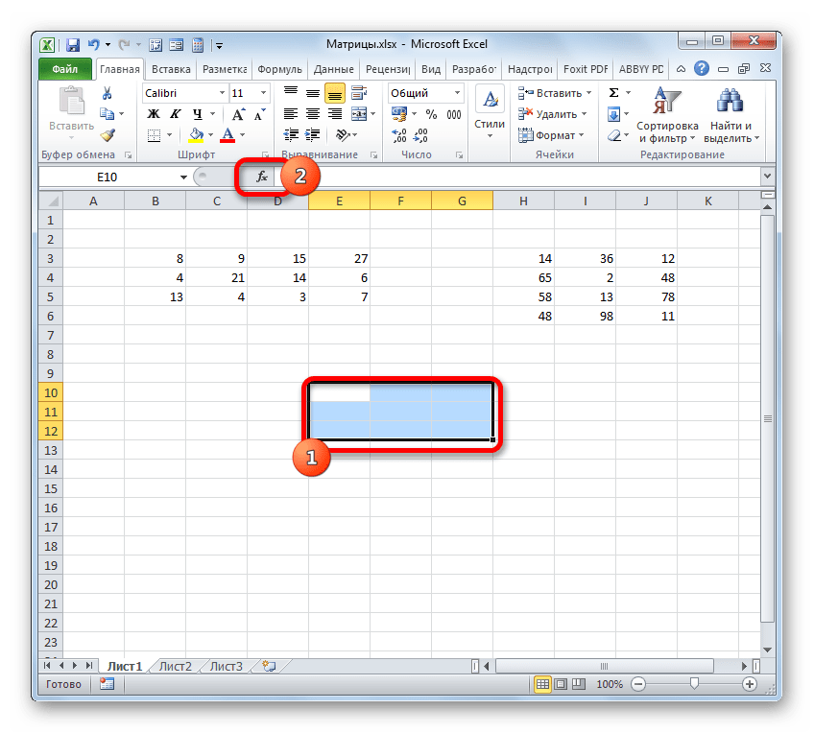The width and height of the screenshot is (814, 733).
Task: Increase decimal places
Action: click(399, 135)
